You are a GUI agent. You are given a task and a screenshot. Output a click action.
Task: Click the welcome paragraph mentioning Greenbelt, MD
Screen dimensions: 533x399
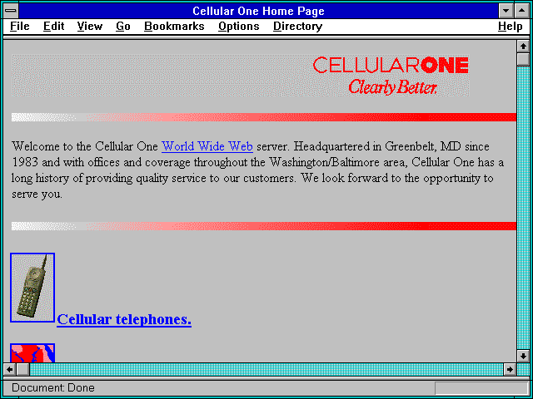[257, 170]
